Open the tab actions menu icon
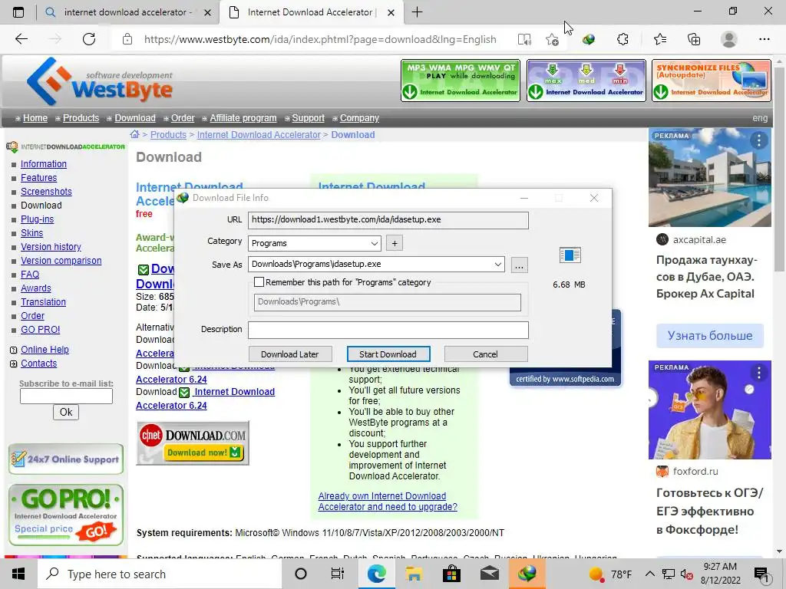Image resolution: width=786 pixels, height=589 pixels. pyautogui.click(x=18, y=12)
